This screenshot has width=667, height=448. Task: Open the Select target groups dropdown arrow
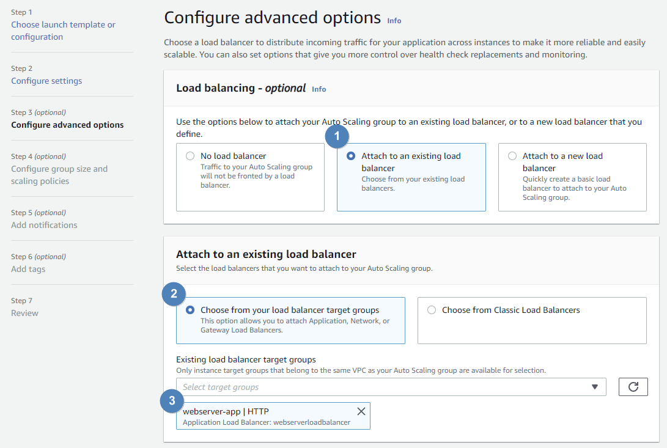(594, 387)
